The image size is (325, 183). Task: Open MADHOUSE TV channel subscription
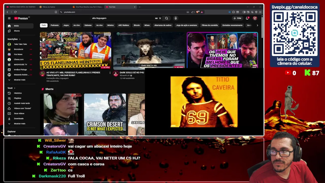(x=20, y=65)
